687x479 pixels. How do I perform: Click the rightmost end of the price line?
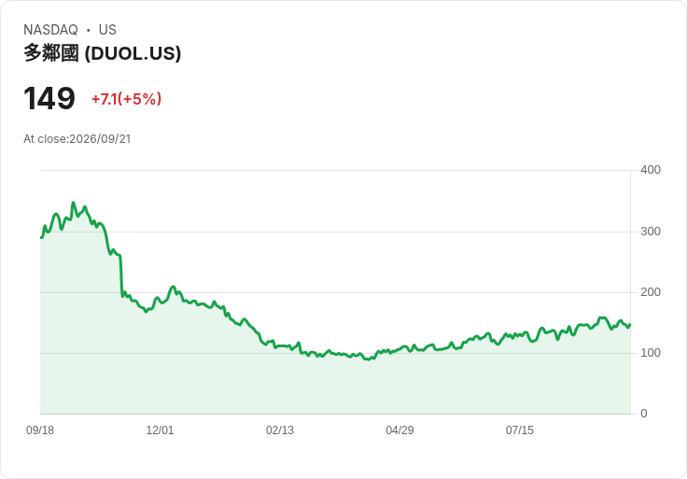[630, 325]
